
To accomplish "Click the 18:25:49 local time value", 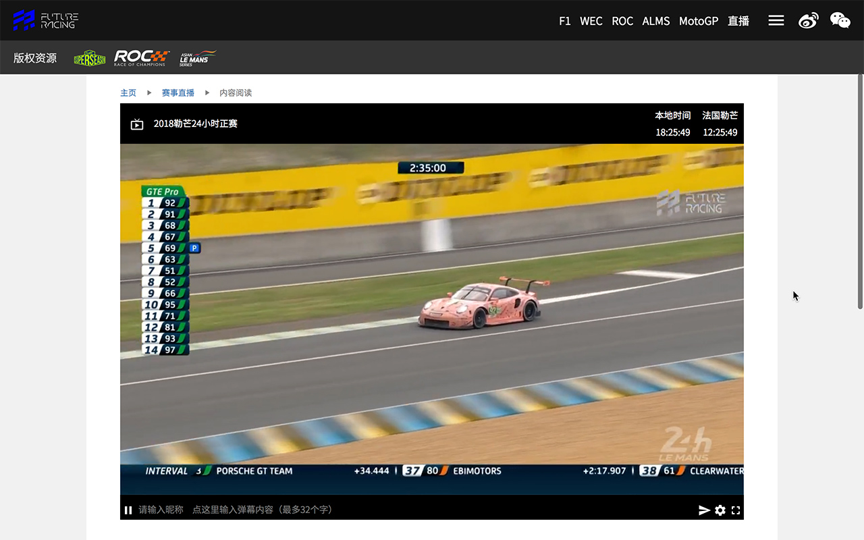I will tap(673, 132).
